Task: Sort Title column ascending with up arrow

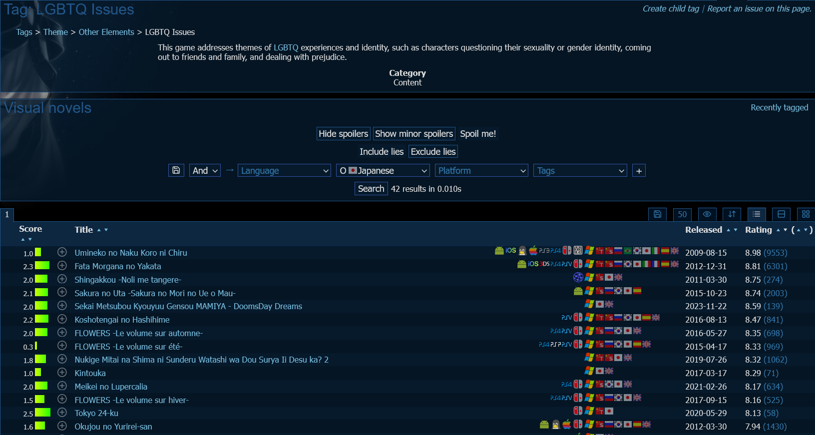Action: (99, 230)
